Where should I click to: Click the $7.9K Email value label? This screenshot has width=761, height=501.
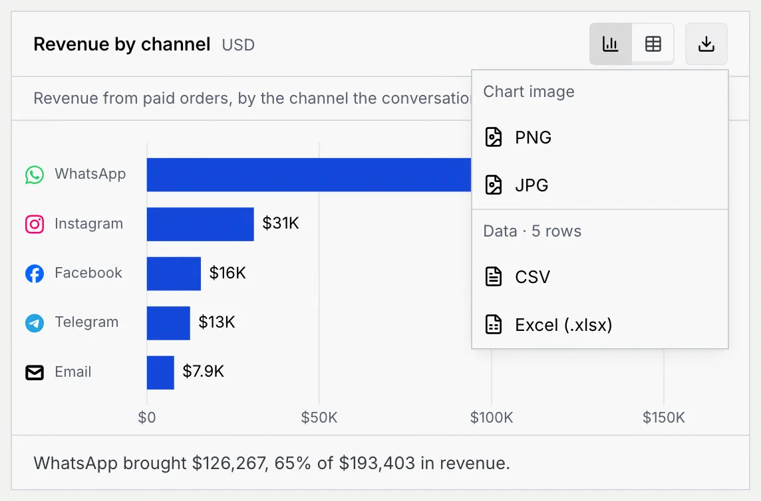[x=204, y=371]
